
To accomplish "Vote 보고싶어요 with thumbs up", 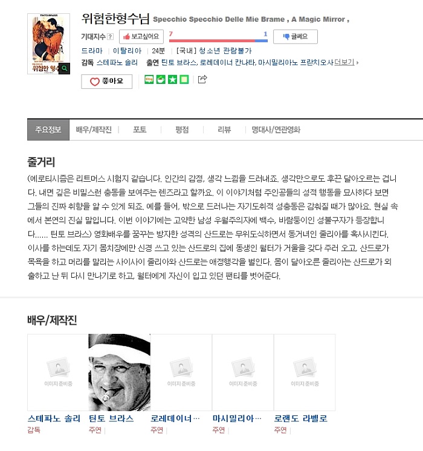I will (141, 37).
